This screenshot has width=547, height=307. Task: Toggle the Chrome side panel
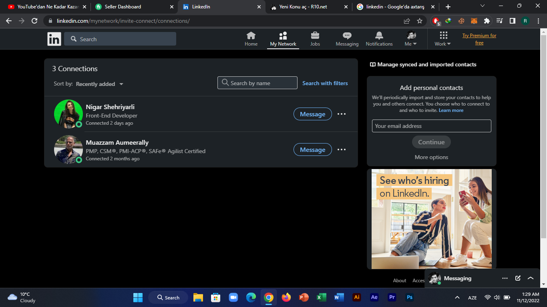click(x=513, y=21)
